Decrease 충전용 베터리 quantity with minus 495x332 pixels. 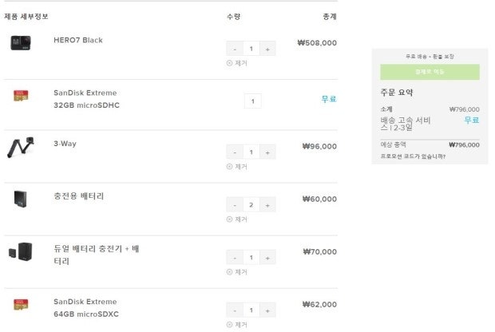235,205
